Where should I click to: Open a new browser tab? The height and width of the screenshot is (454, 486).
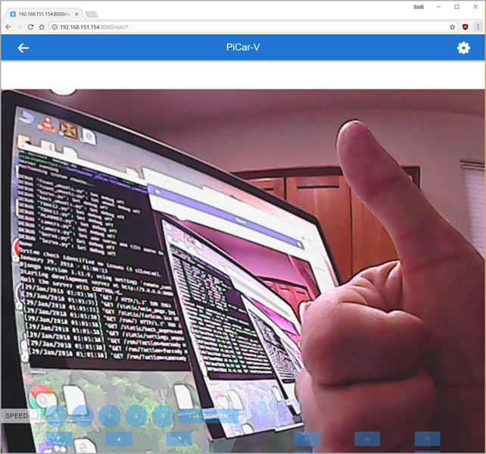(91, 14)
